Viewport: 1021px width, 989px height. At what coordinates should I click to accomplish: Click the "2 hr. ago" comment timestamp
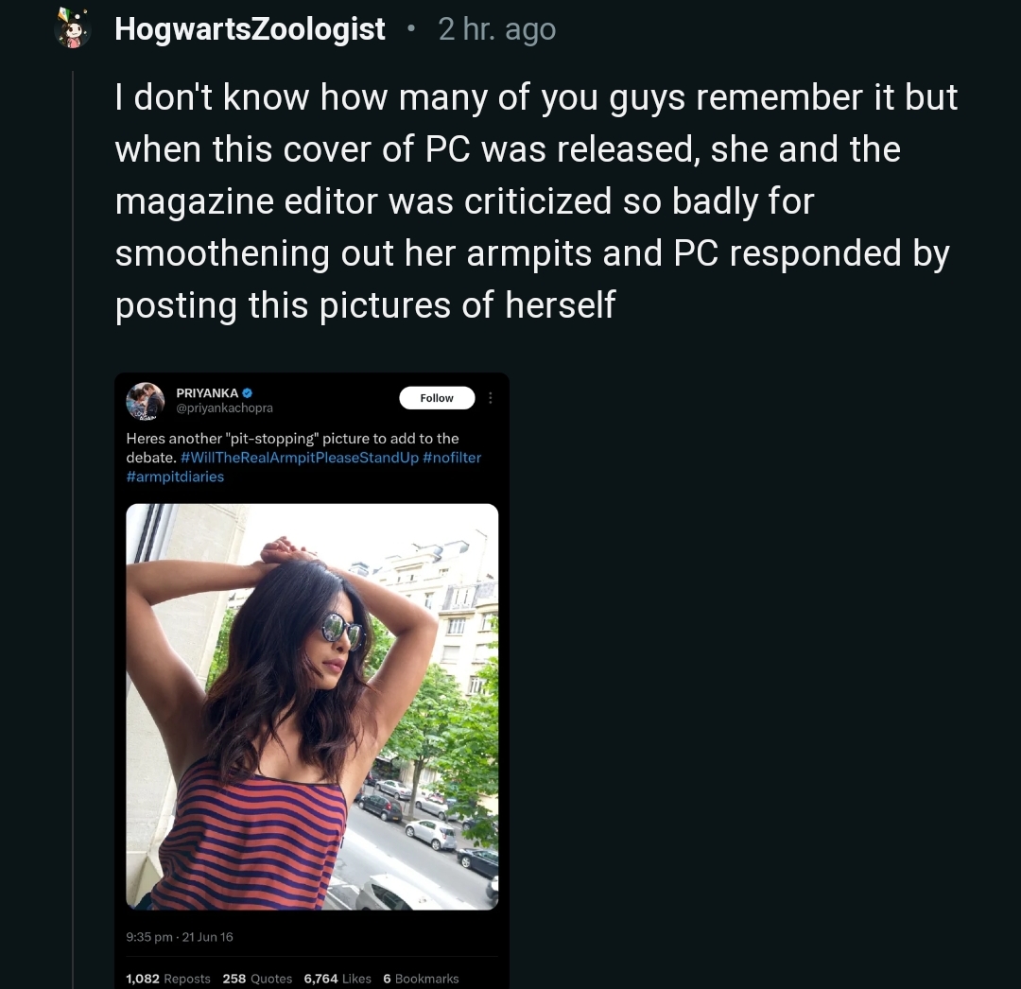pos(496,29)
